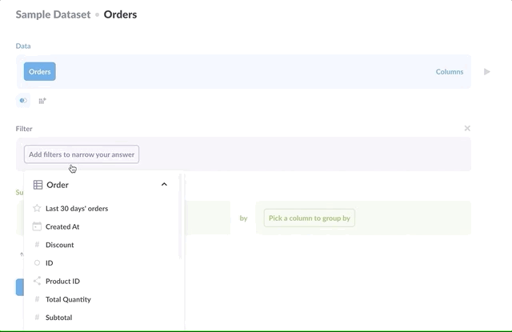
Task: Choose Total Quantity from the list
Action: (x=68, y=299)
